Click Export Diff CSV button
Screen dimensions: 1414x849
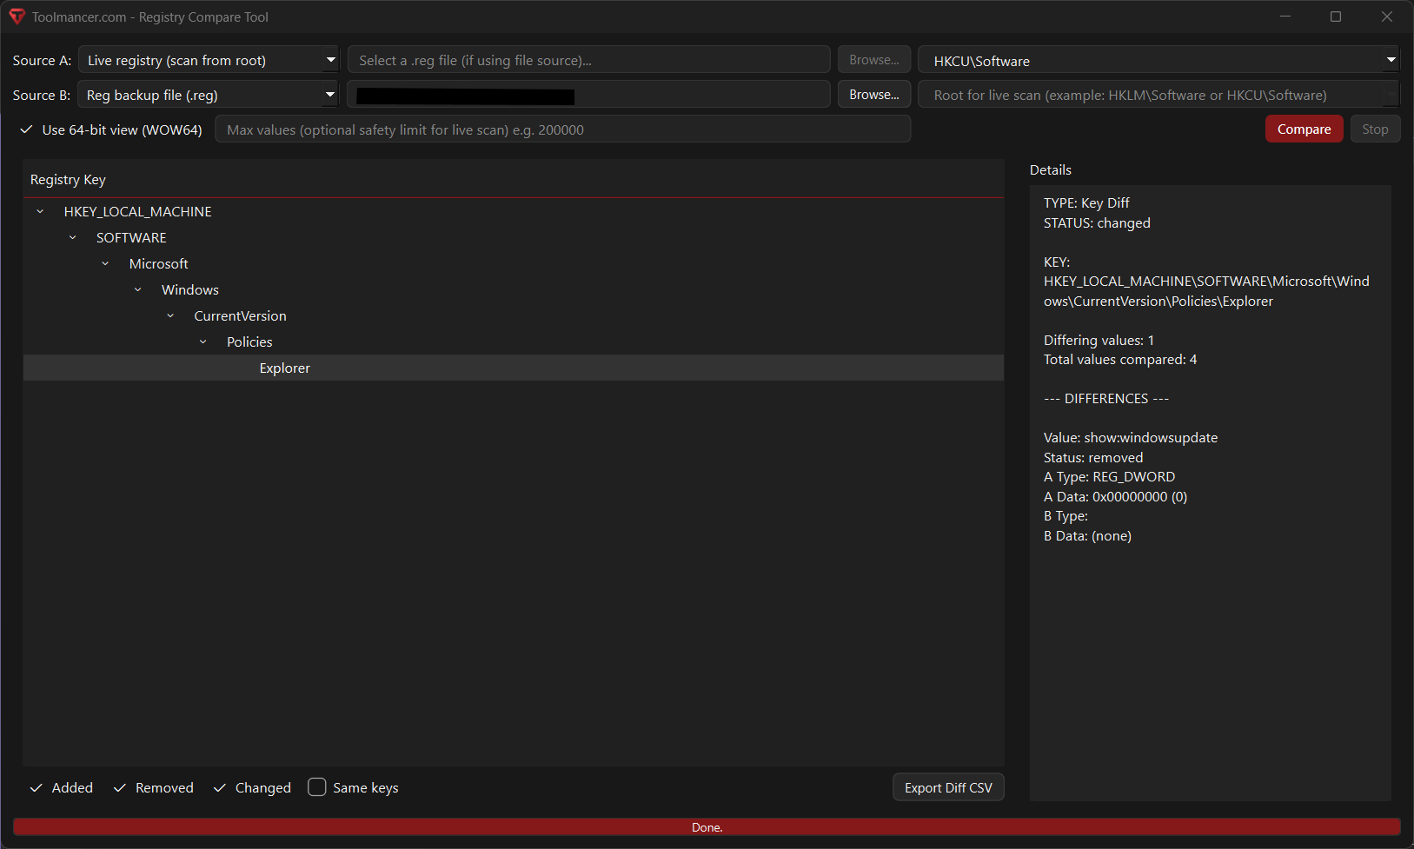(x=948, y=787)
